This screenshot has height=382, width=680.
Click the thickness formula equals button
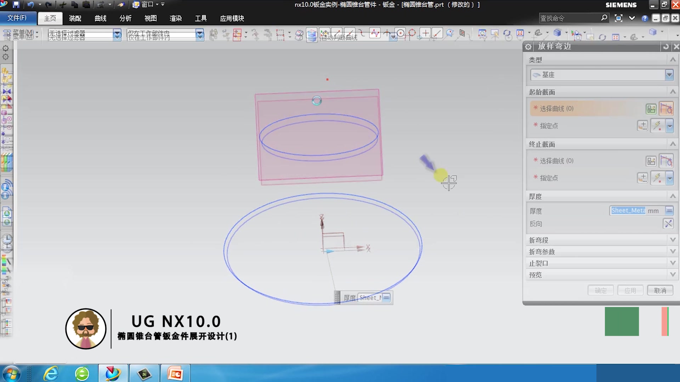(669, 211)
